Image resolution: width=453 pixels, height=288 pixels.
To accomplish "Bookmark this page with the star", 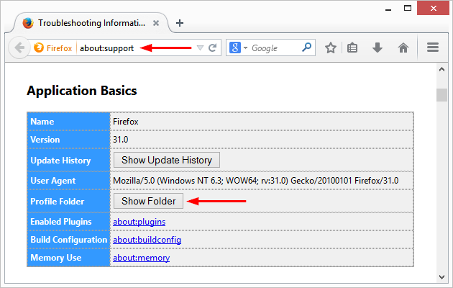I will pos(331,48).
